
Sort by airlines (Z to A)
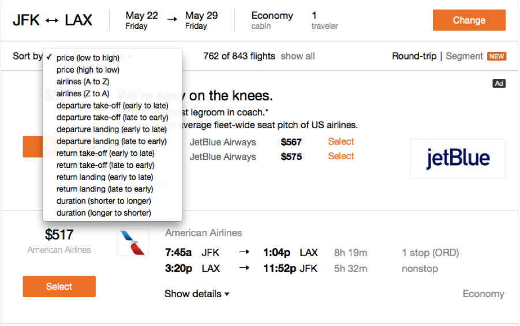pyautogui.click(x=83, y=93)
